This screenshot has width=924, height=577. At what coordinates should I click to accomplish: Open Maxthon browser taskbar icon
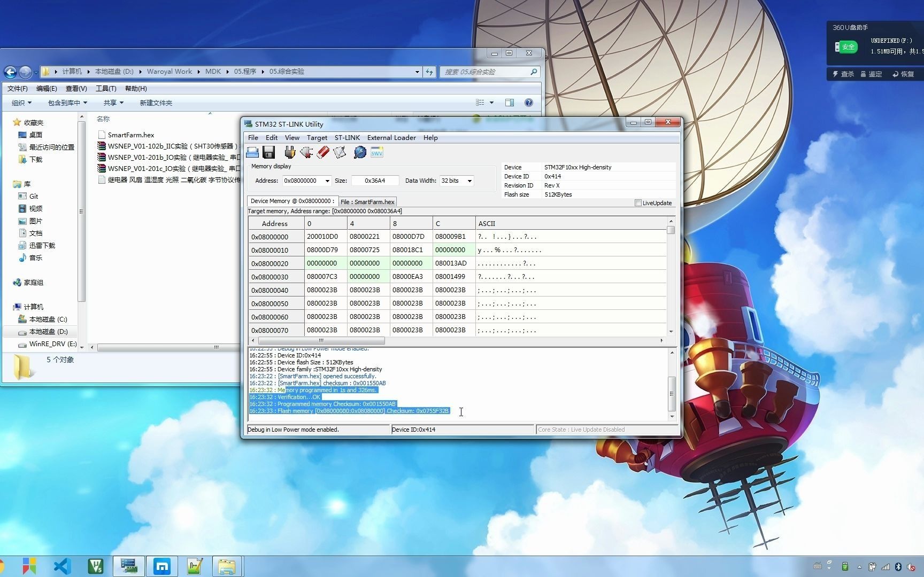point(162,566)
